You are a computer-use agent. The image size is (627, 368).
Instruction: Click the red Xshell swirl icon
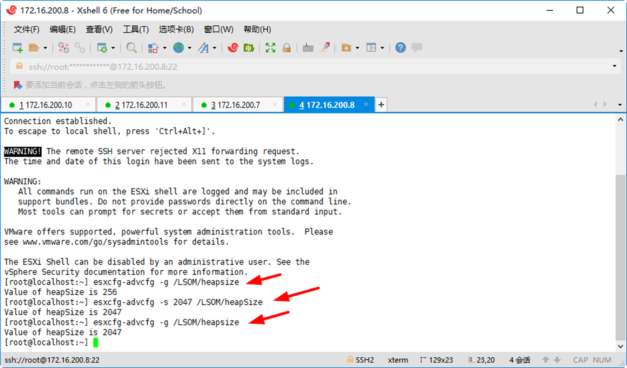[x=233, y=48]
